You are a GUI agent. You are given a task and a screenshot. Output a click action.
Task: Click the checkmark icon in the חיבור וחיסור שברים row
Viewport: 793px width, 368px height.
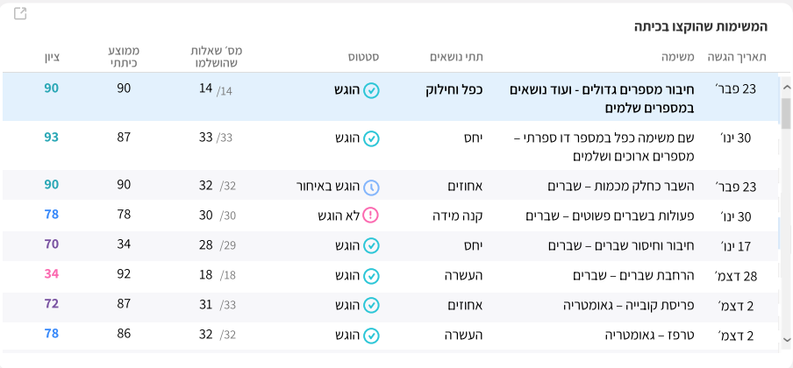point(371,246)
